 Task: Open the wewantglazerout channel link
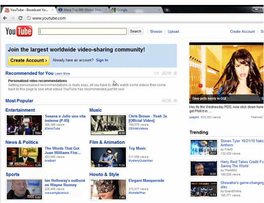coord(58,193)
